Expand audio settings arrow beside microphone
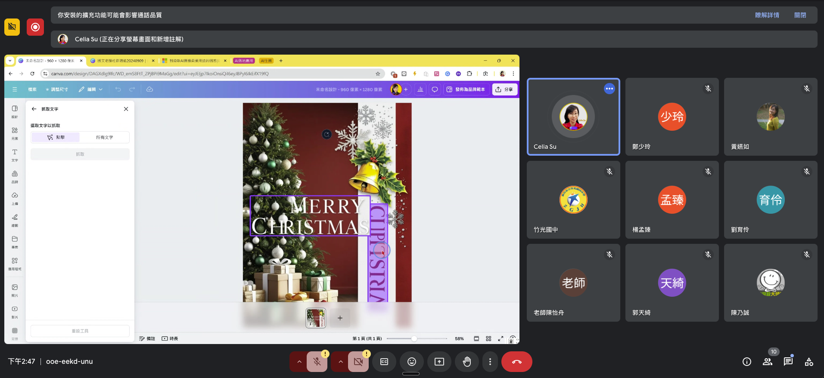This screenshot has width=824, height=378. [299, 362]
